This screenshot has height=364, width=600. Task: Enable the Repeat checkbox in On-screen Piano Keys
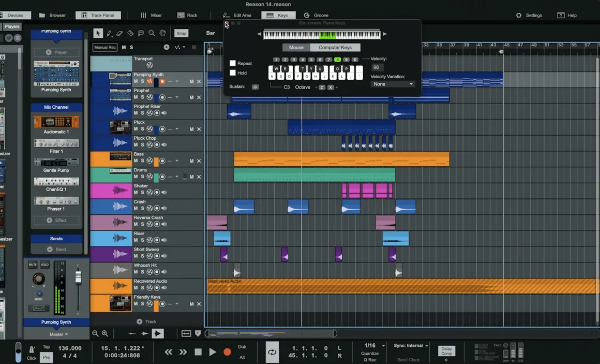point(233,63)
